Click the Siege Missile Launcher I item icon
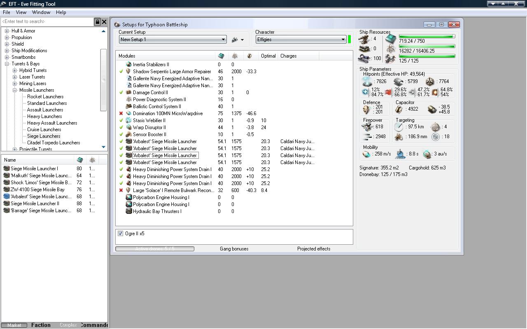Screen dimensions: 527x329 coord(6,169)
